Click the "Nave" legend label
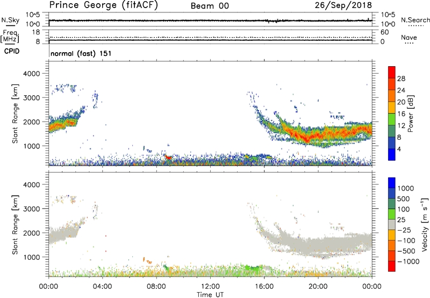 (x=409, y=38)
